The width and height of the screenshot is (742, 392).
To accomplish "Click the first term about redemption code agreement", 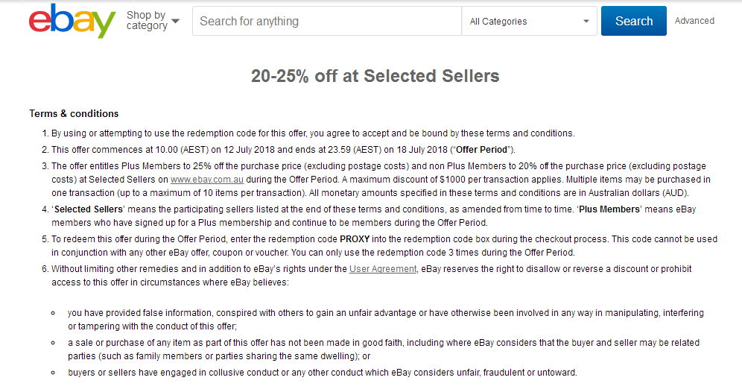I will [x=313, y=133].
